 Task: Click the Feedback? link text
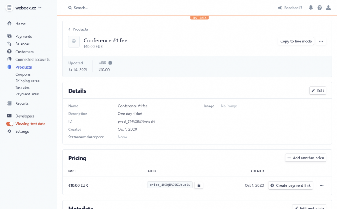[x=293, y=8]
